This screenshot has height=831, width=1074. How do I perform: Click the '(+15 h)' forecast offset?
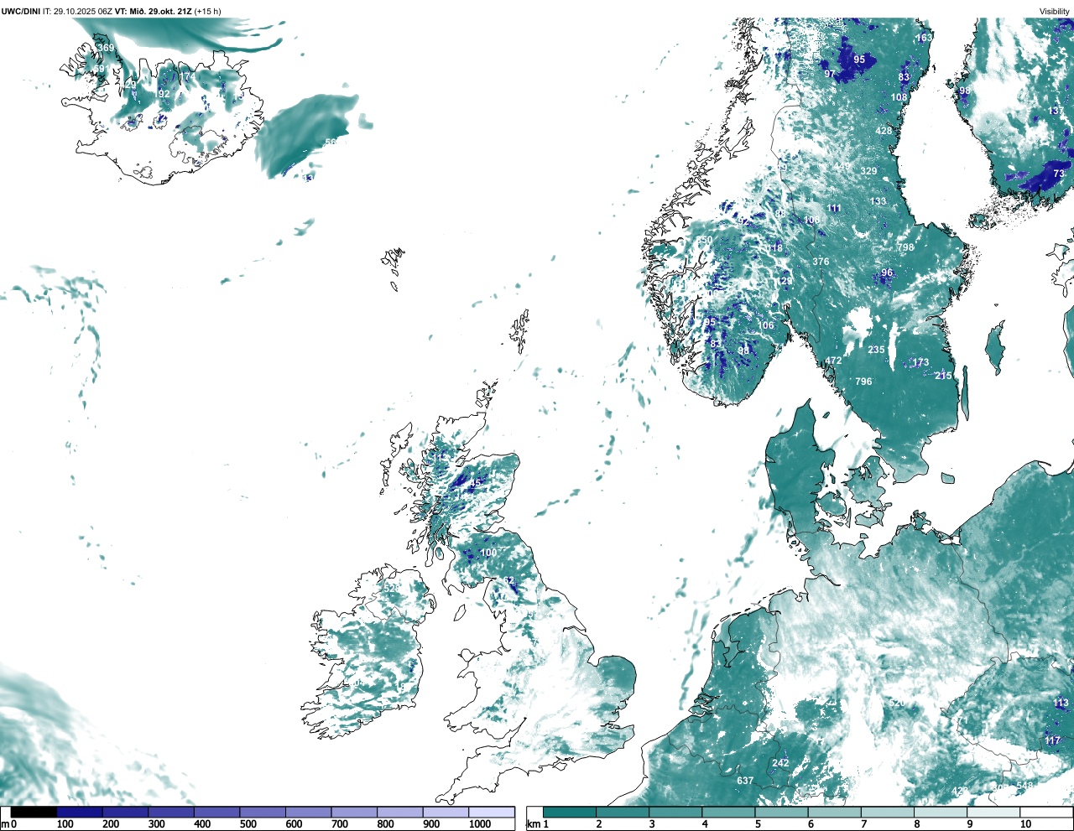(x=207, y=11)
